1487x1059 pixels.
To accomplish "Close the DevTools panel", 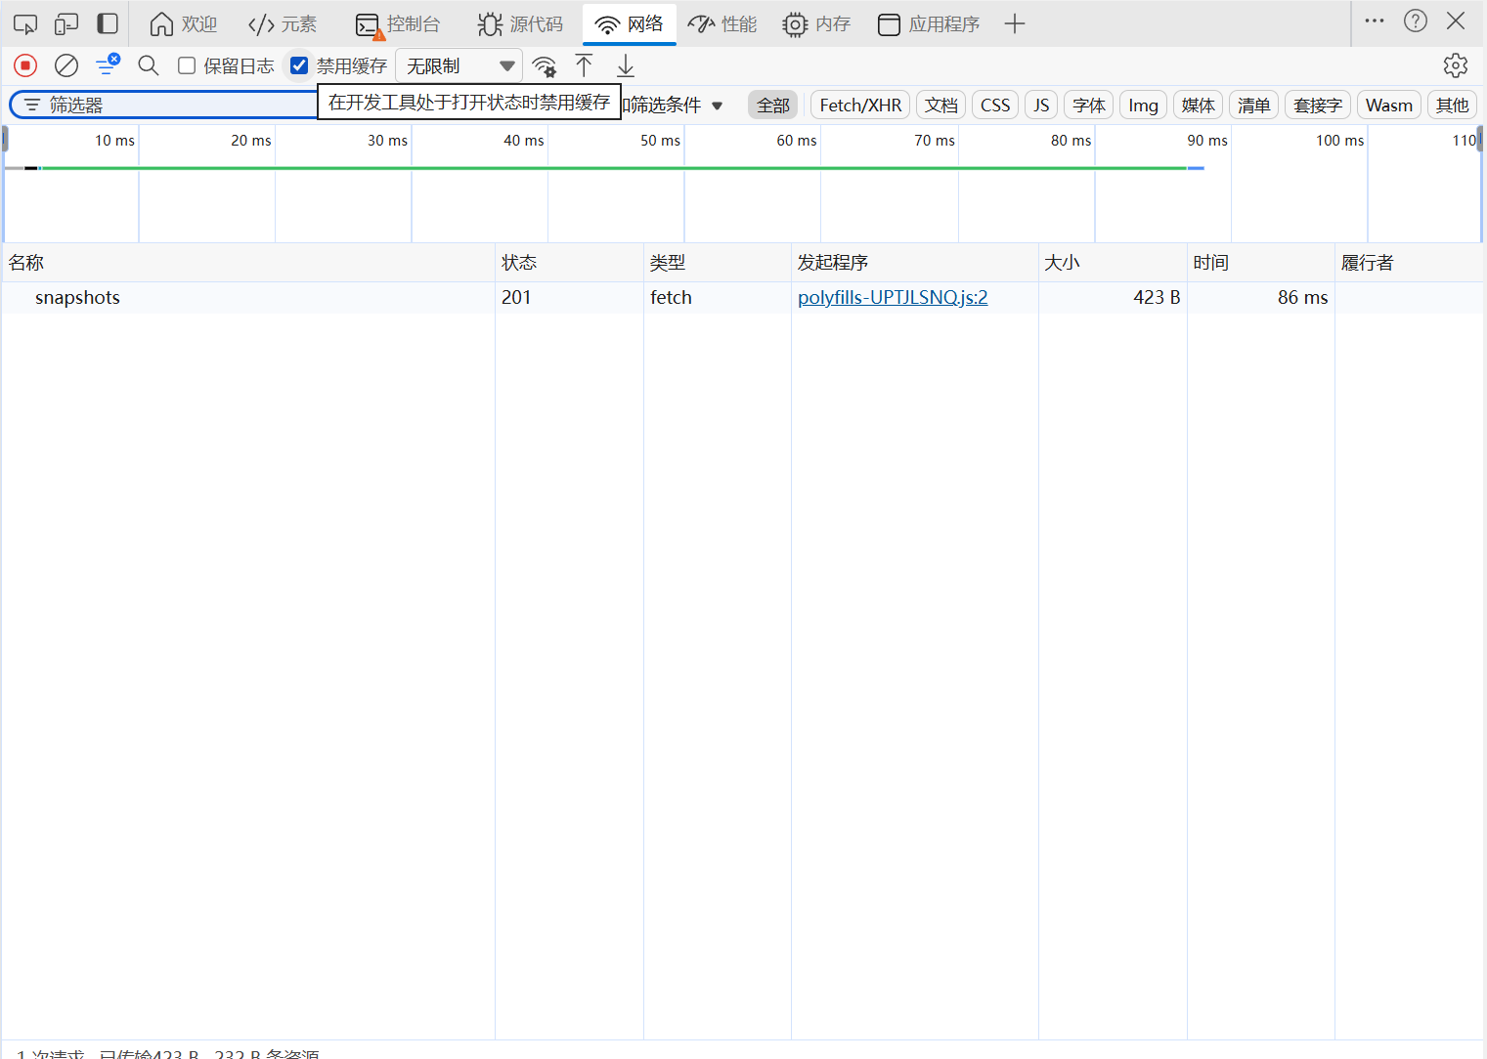I will 1456,21.
